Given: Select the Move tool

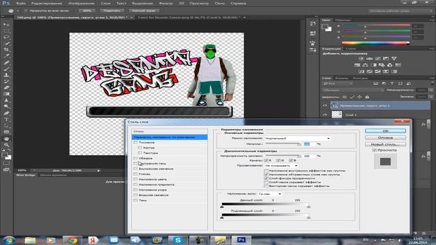Looking at the screenshot, I should pyautogui.click(x=6, y=24).
